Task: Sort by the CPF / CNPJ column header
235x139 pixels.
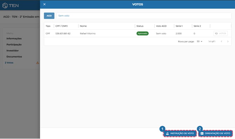Action: coord(61,26)
